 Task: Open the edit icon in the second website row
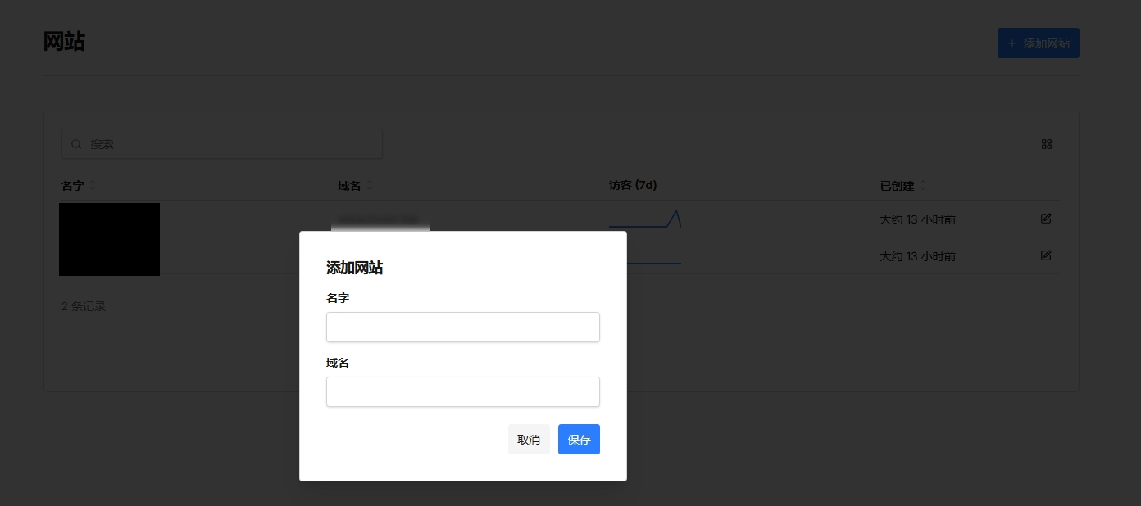click(1046, 255)
